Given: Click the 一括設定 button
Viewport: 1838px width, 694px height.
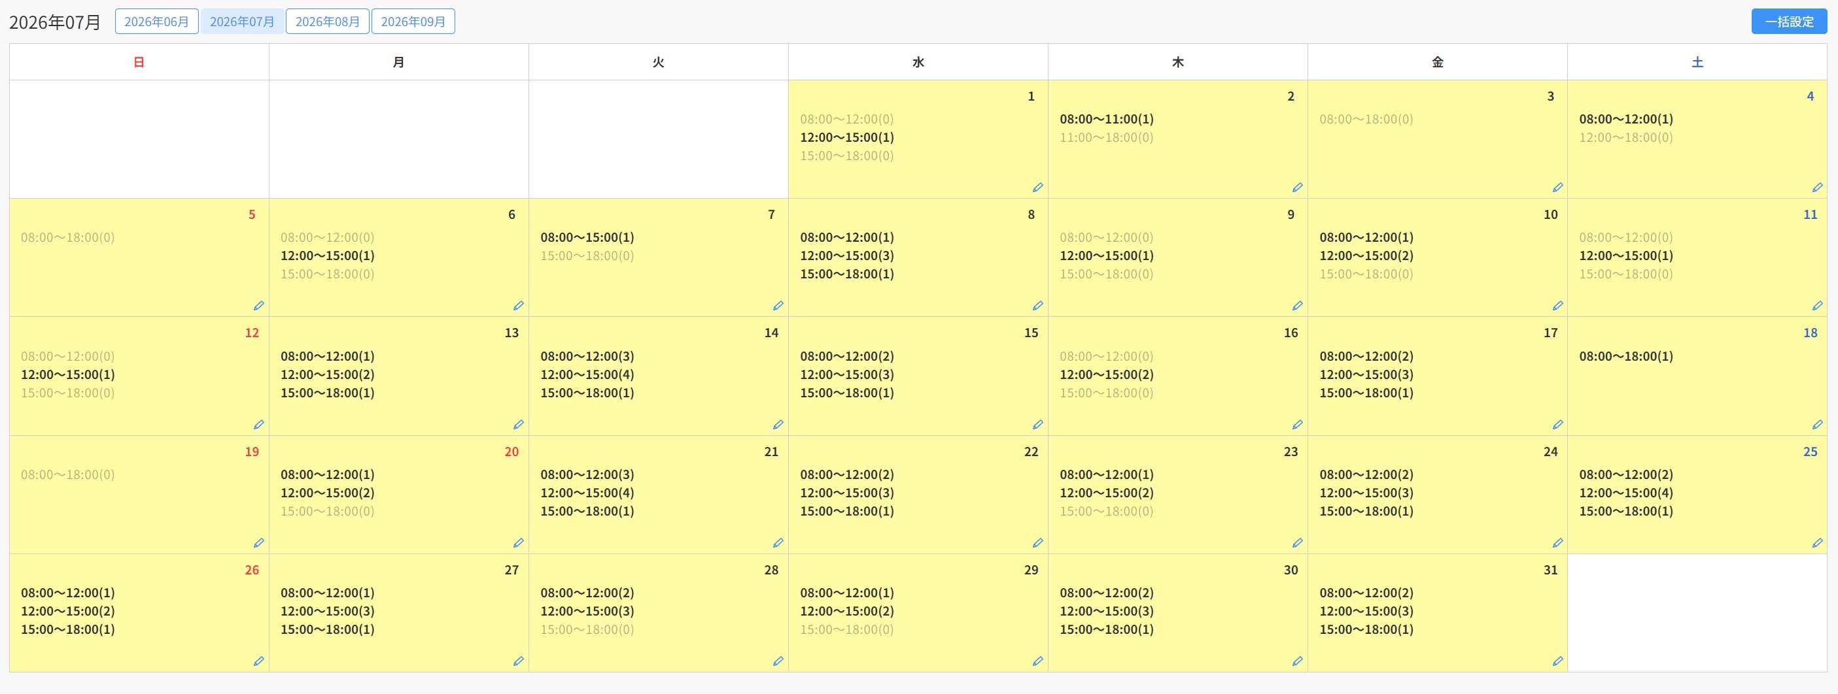Looking at the screenshot, I should [1789, 22].
